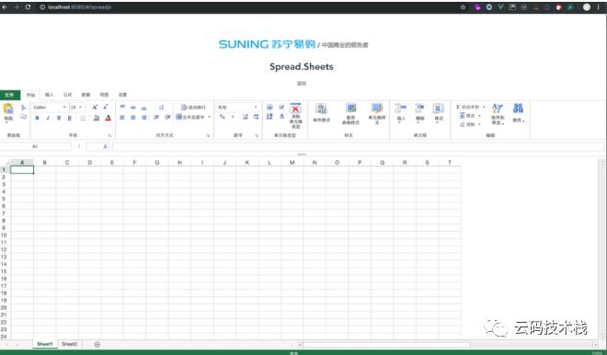Center text horizontally
This screenshot has width=607, height=355.
click(x=133, y=118)
